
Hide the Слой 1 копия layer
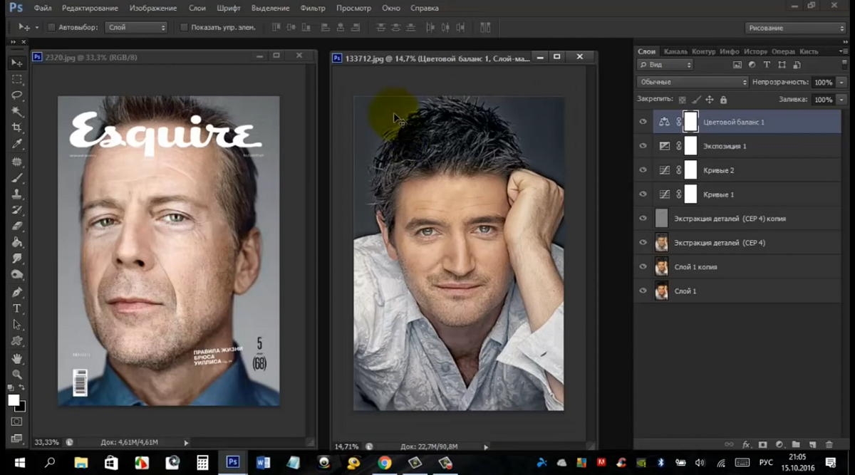coord(643,267)
